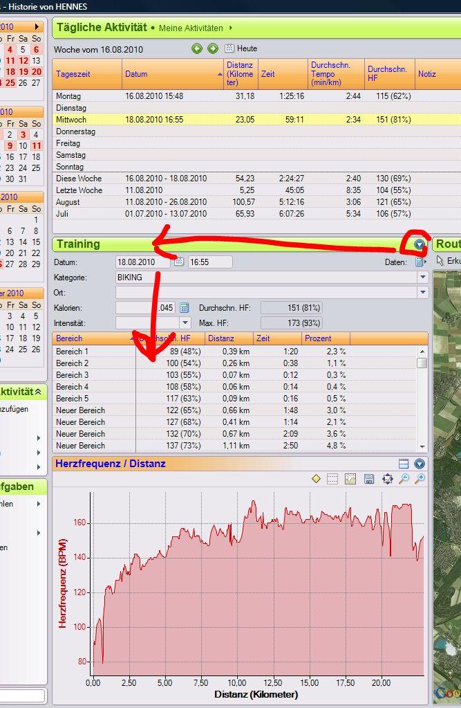The image size is (461, 708).
Task: Click the time field showing 16:55
Action: 209,262
